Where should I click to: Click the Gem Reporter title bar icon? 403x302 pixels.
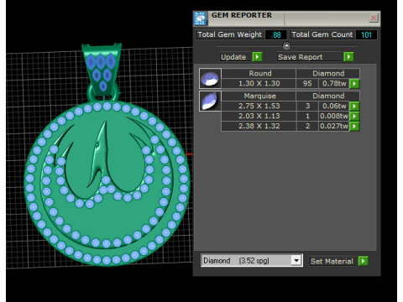point(200,18)
